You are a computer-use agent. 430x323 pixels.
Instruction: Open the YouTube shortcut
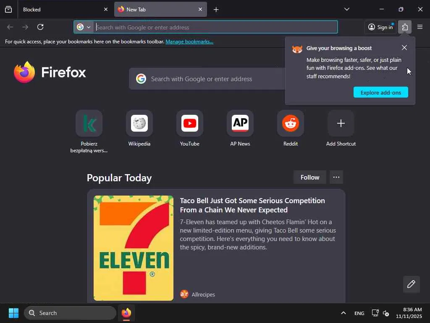(x=190, y=128)
